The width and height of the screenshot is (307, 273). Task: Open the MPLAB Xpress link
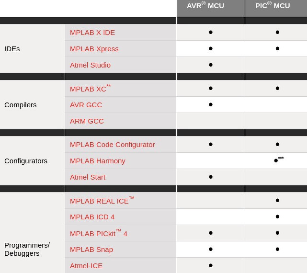coord(94,49)
